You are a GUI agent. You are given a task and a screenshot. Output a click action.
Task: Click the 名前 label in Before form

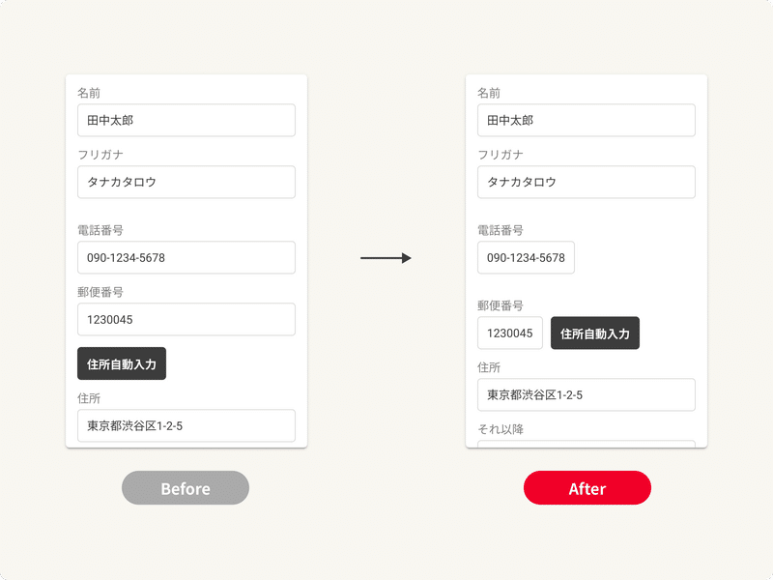tap(89, 93)
